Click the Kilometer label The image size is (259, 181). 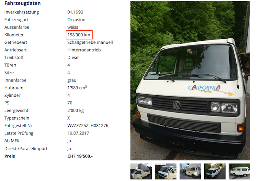point(14,35)
